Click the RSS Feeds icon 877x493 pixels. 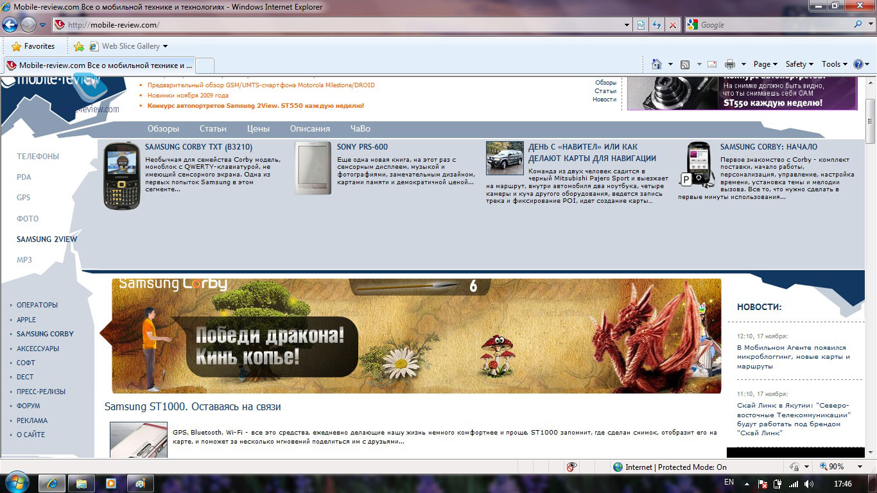pyautogui.click(x=685, y=64)
